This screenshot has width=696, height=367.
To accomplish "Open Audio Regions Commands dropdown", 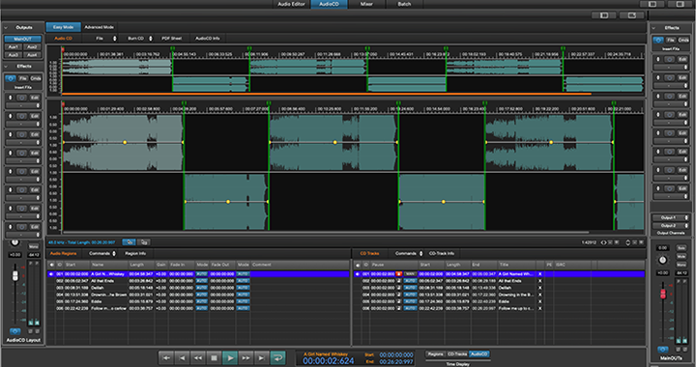I will point(102,254).
